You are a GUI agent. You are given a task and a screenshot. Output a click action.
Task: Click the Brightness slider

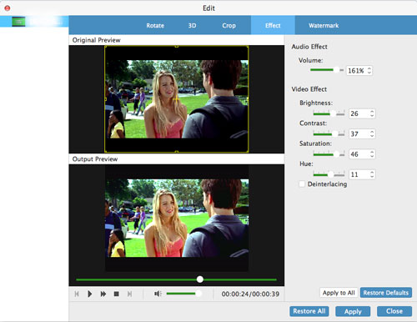point(329,113)
